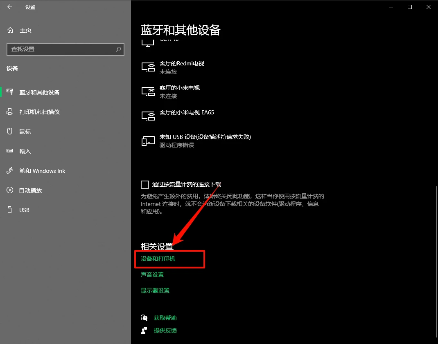
Task: Select device name 客厅的小米电视 EA65
Action: click(187, 112)
